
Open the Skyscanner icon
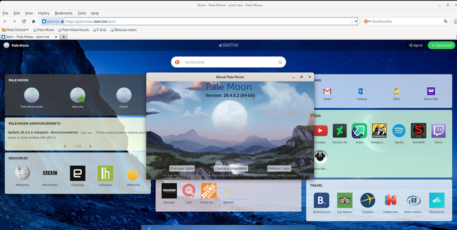point(436,200)
